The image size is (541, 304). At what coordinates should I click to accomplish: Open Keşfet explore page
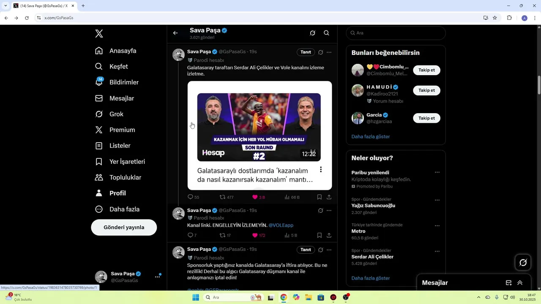112,67
